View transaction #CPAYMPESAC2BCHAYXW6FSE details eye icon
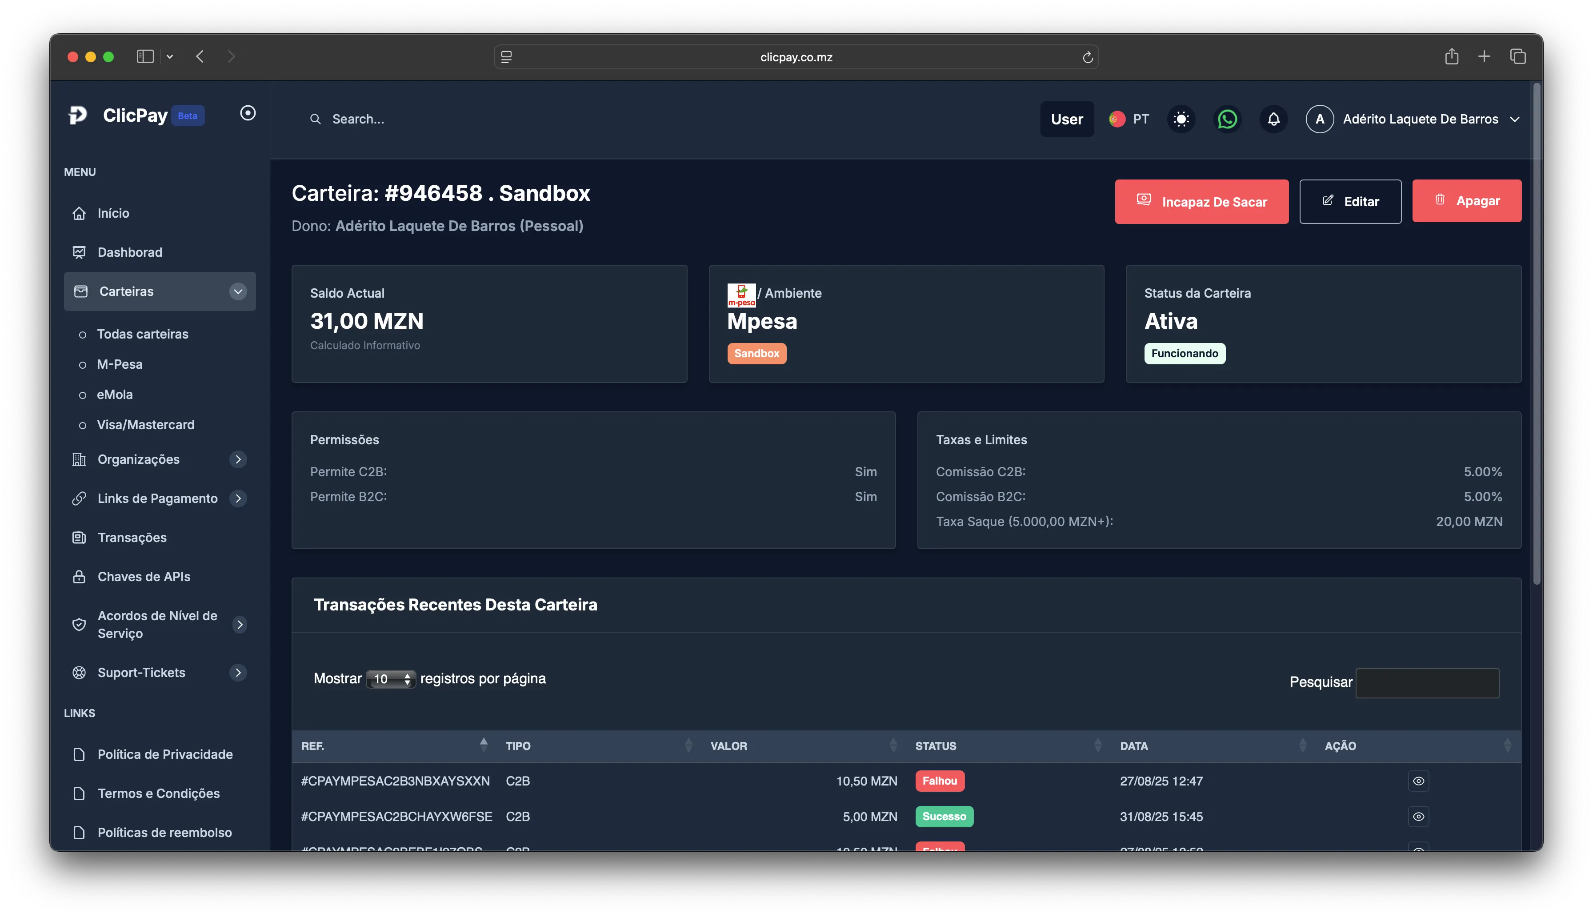This screenshot has width=1593, height=917. tap(1418, 817)
